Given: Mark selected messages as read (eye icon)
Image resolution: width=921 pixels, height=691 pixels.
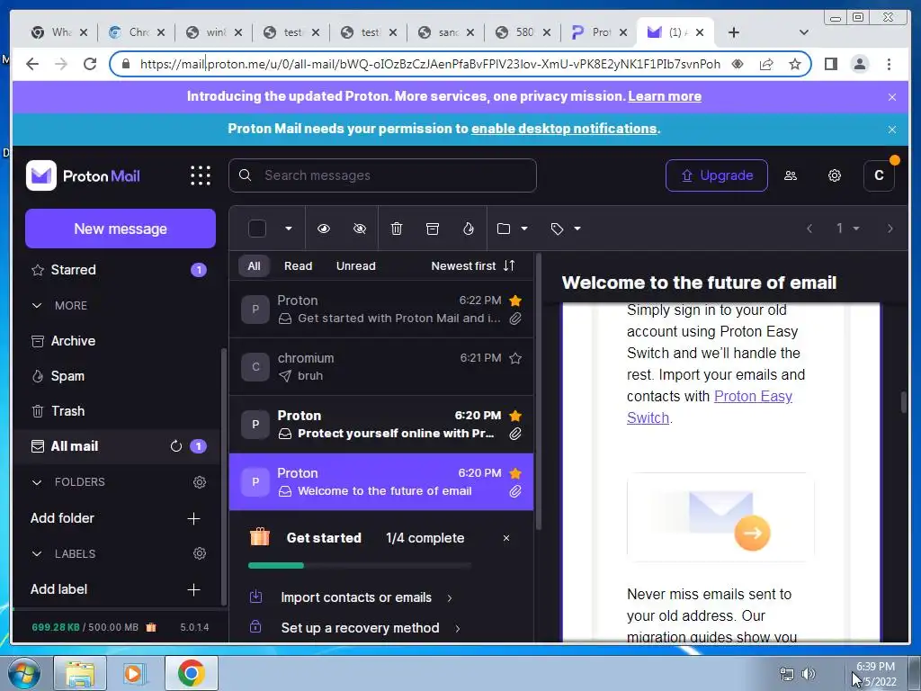Looking at the screenshot, I should click(324, 229).
